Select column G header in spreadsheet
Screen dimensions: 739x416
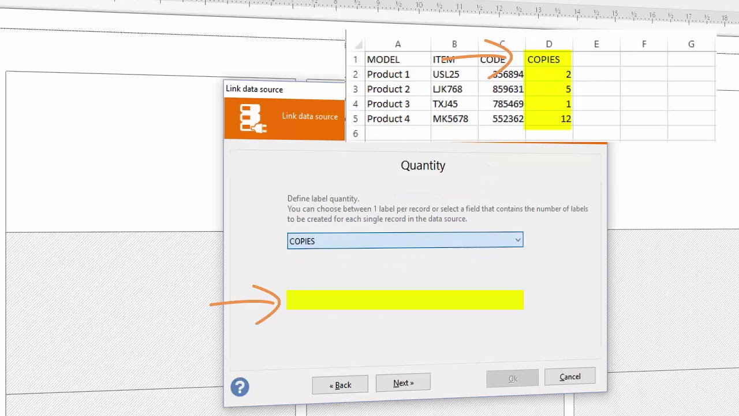point(691,44)
